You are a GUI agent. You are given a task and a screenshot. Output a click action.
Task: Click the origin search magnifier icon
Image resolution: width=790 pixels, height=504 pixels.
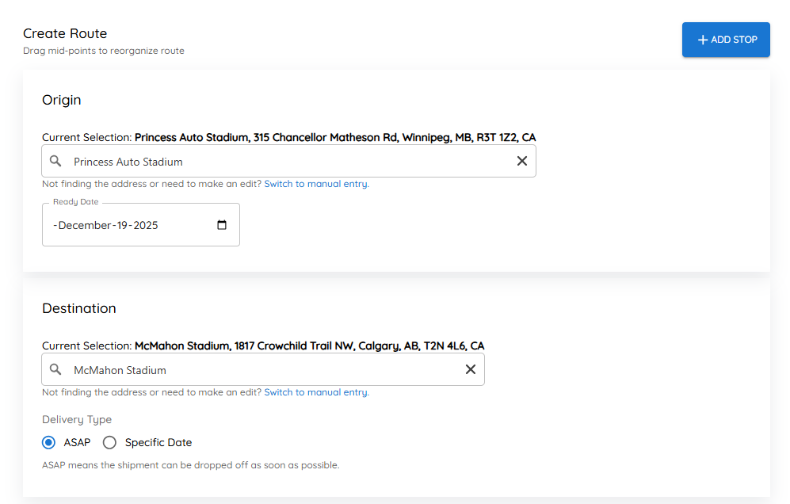pos(55,161)
